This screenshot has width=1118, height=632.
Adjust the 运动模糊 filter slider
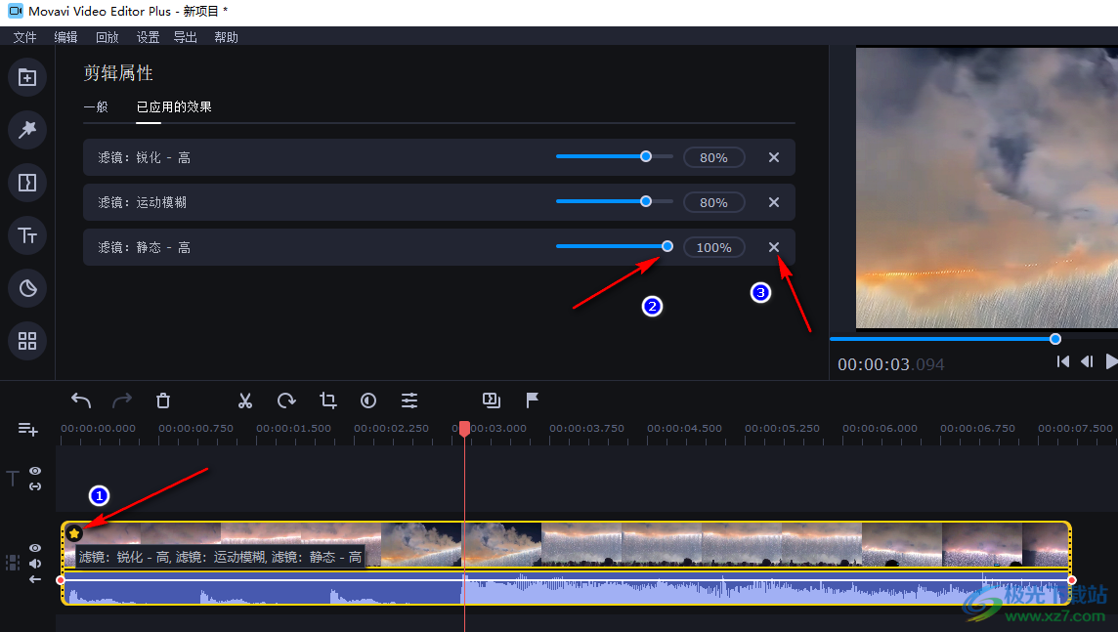614,201
